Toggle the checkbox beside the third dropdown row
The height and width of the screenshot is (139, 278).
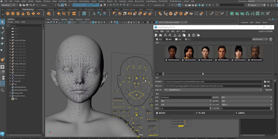(x=264, y=90)
